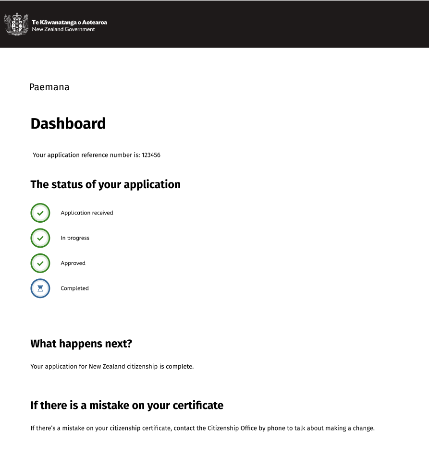The image size is (429, 455).
Task: Click the mistake on your certificate heading
Action: coord(127,406)
